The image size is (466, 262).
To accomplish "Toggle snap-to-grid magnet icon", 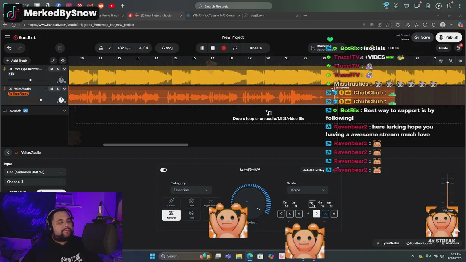I will pyautogui.click(x=441, y=61).
